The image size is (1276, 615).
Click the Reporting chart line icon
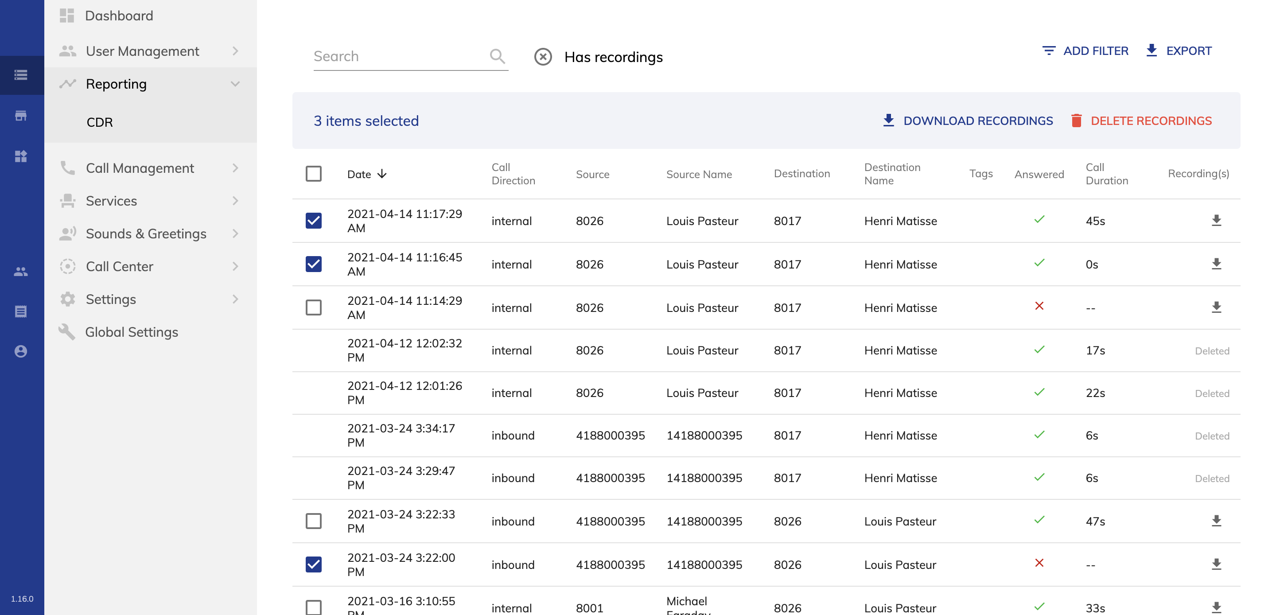[x=67, y=84]
